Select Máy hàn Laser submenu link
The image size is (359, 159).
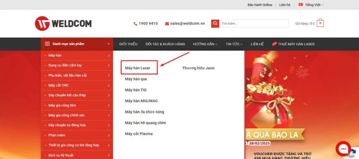[x=137, y=68]
